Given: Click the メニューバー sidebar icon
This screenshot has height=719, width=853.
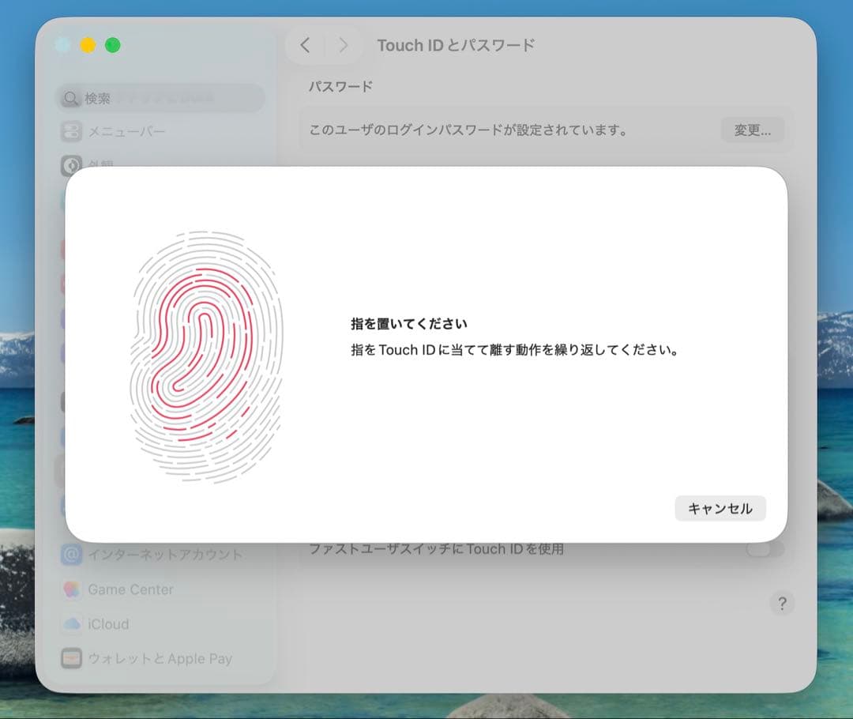Looking at the screenshot, I should point(72,131).
